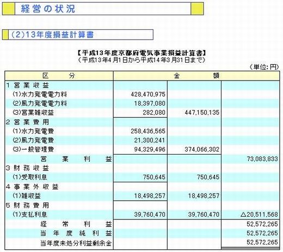Click the 営業収益 total 447,150,135
This screenshot has width=283, height=252.
tap(202, 113)
